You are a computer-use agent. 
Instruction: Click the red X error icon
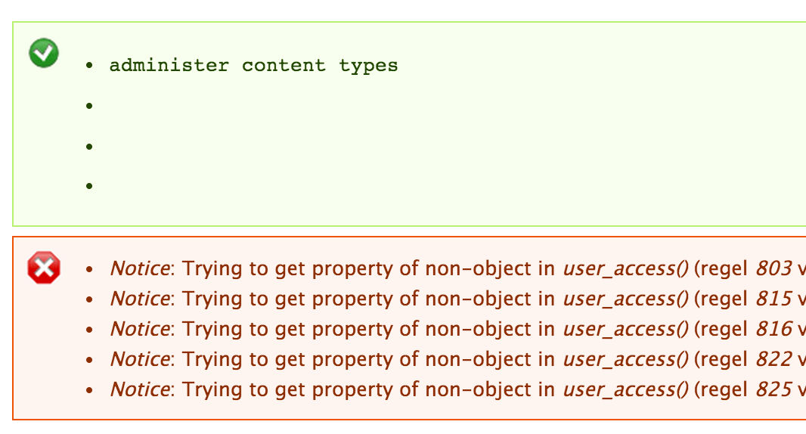[x=44, y=268]
